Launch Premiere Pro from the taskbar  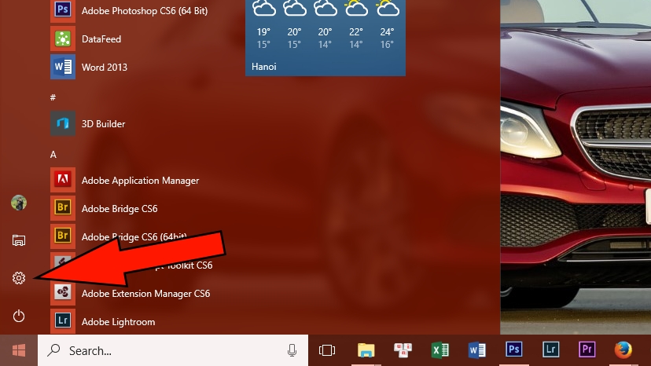coord(587,350)
